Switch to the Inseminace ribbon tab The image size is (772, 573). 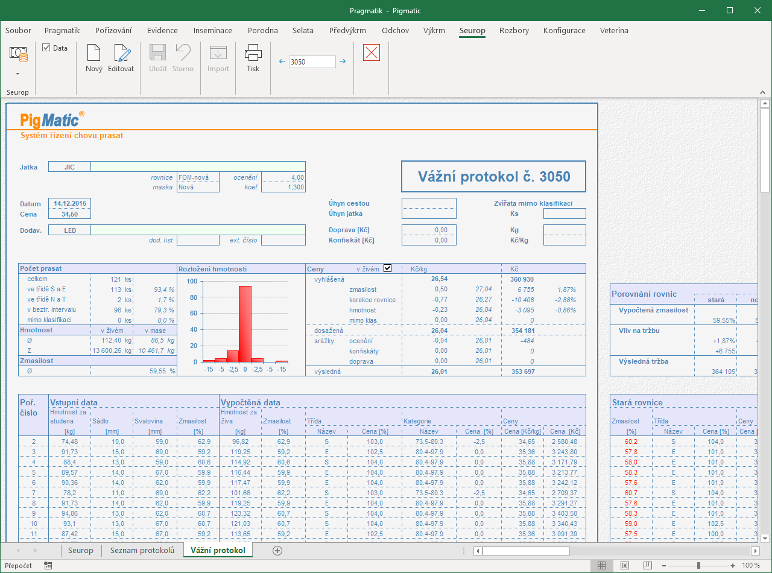coord(213,30)
